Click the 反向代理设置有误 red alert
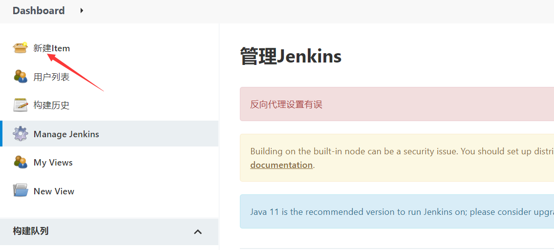Image resolution: width=554 pixels, height=250 pixels. [x=286, y=104]
